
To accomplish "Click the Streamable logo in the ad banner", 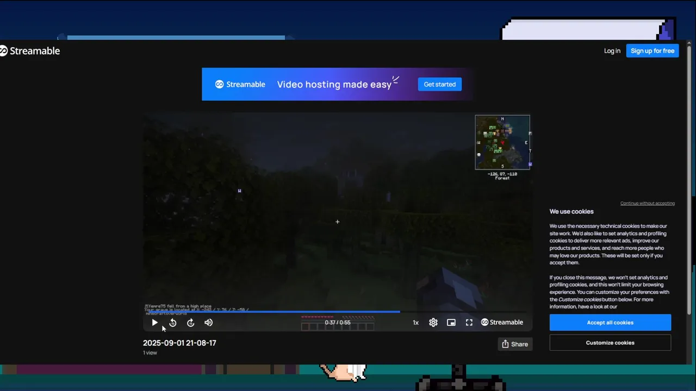I will click(240, 84).
